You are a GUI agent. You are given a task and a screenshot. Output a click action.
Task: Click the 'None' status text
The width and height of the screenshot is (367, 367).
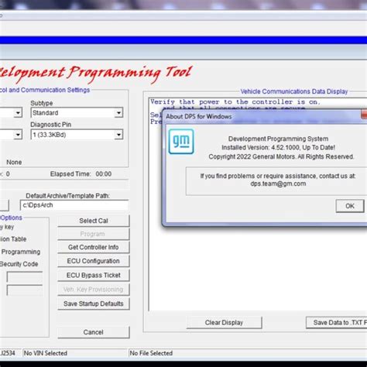click(14, 163)
